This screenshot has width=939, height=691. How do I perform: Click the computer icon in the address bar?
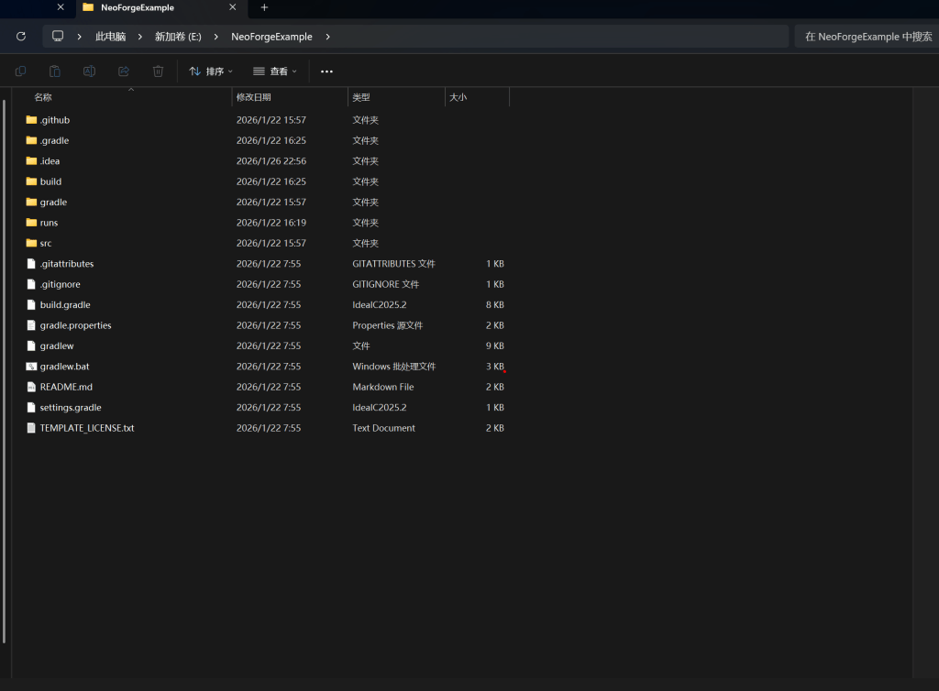[58, 37]
